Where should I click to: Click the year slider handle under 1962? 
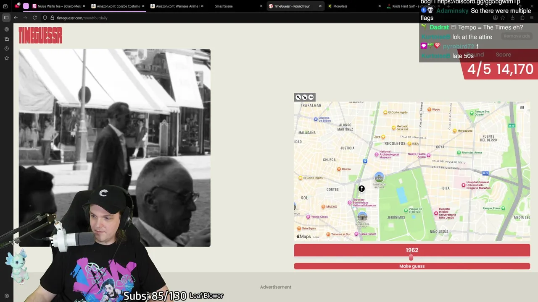coord(411,258)
